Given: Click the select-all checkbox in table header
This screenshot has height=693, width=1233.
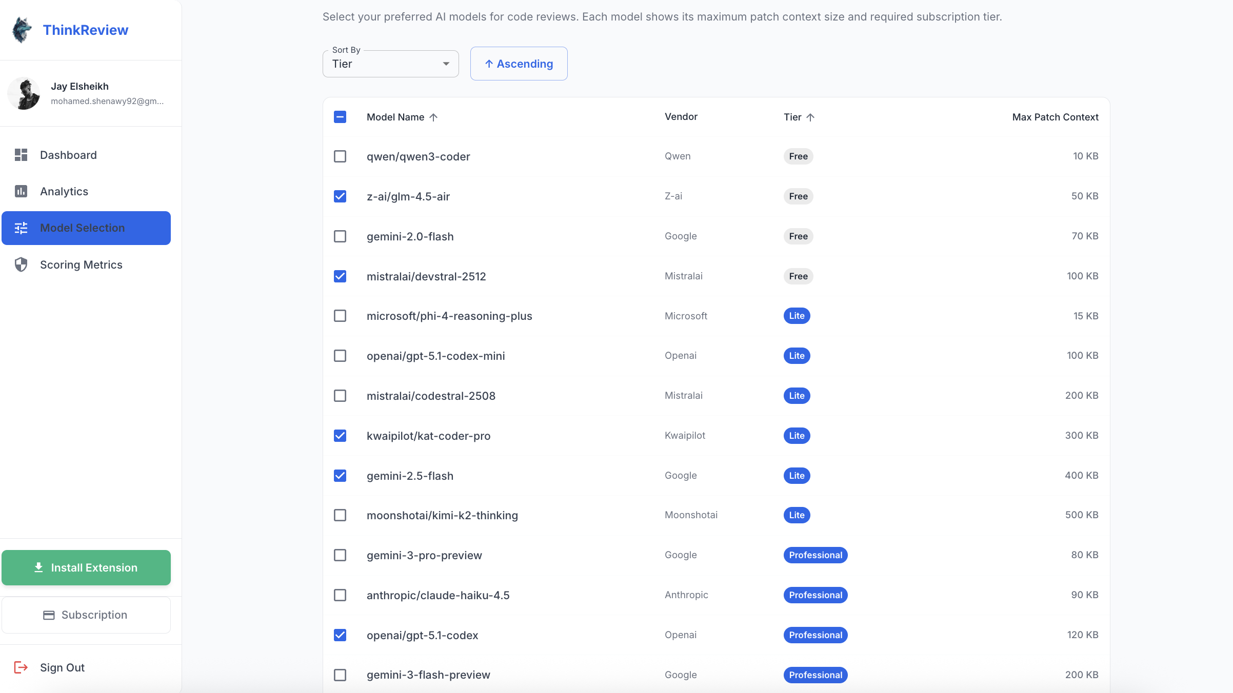Looking at the screenshot, I should [x=340, y=117].
